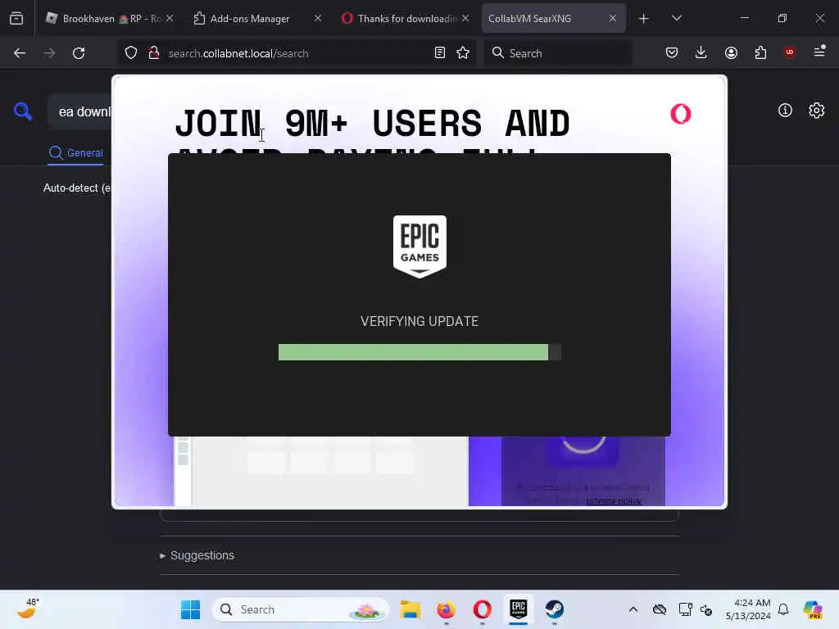Open the Windows Start menu
The height and width of the screenshot is (629, 839).
190,609
